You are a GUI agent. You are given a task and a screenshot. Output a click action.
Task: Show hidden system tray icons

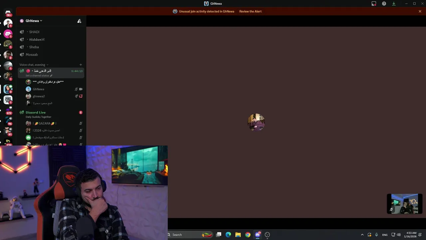[362, 235]
